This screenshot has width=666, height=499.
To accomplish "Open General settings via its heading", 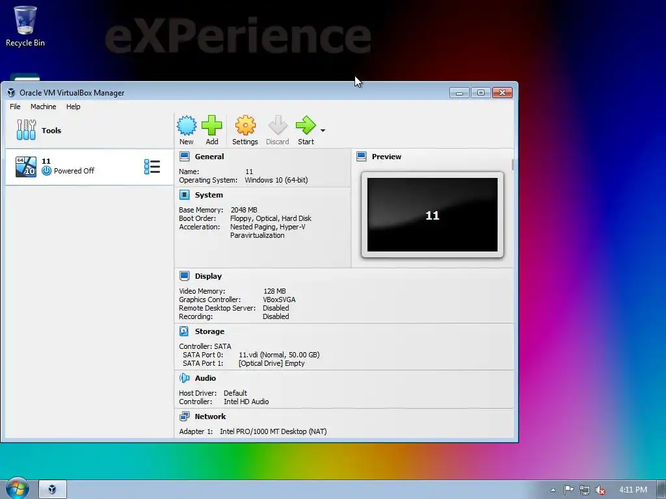I will [209, 157].
